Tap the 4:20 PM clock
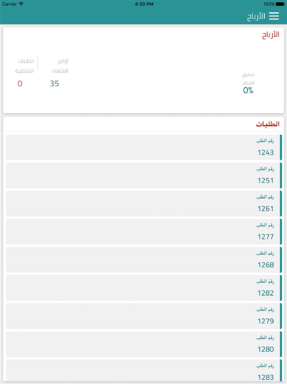287x384 pixels. (x=144, y=4)
